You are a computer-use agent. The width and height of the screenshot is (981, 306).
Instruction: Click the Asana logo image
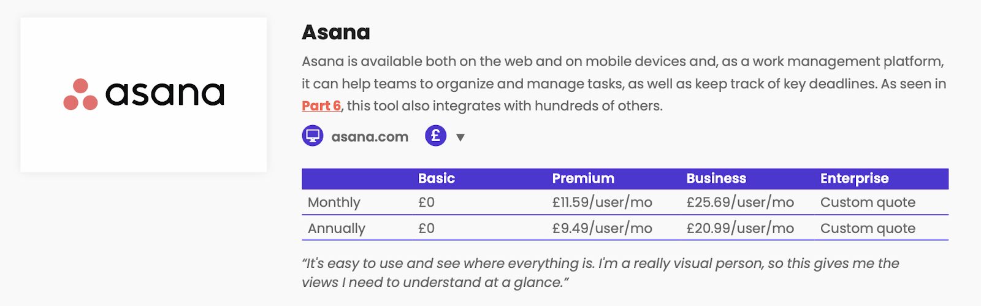[143, 94]
